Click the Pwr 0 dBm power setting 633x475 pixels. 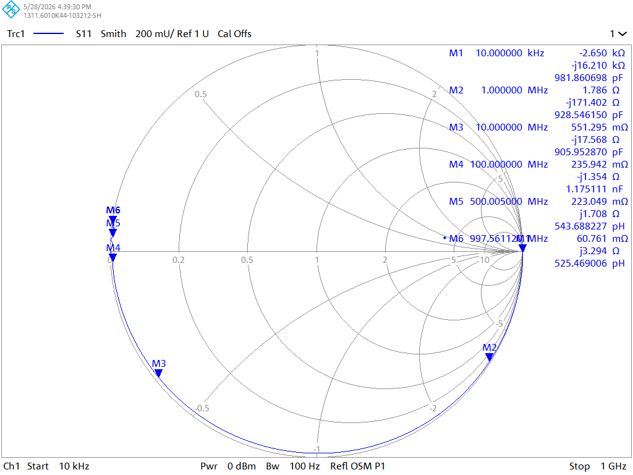(228, 466)
